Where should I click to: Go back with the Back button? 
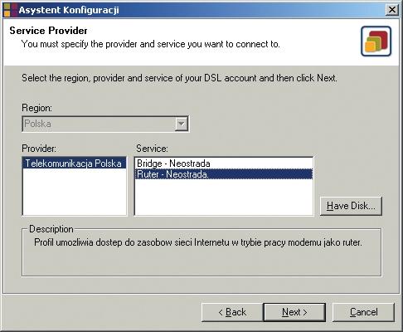click(232, 312)
